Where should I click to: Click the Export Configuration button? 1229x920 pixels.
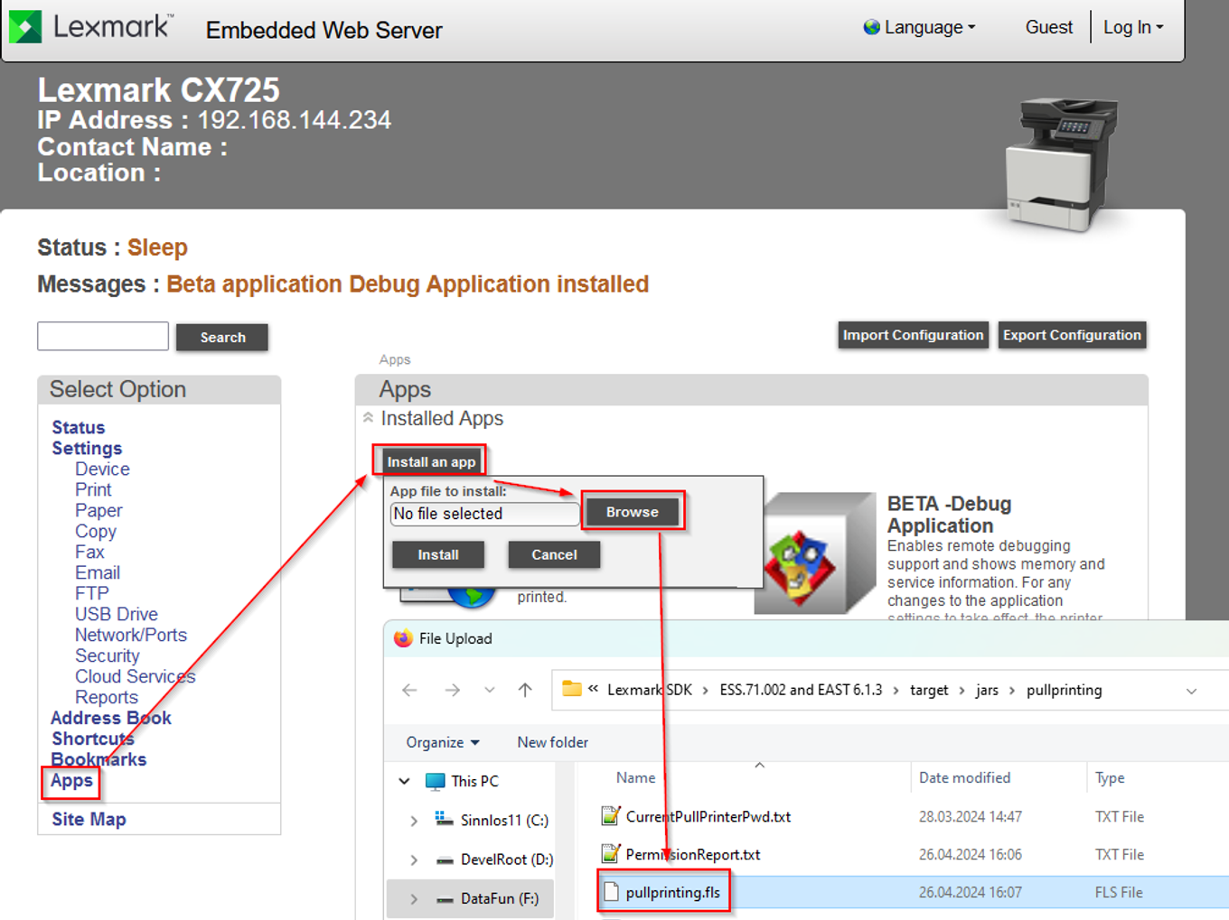(x=1072, y=335)
